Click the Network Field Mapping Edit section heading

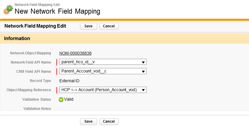[x=35, y=26]
